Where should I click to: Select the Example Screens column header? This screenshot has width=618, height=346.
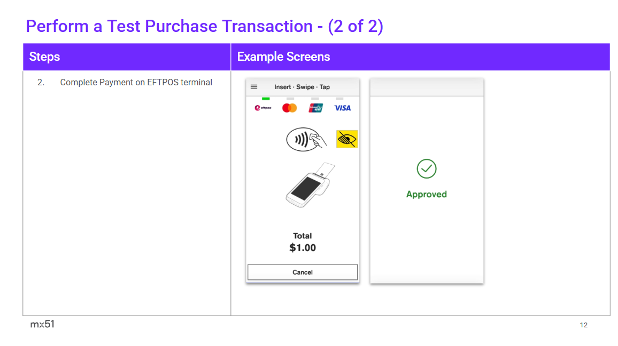coord(283,57)
